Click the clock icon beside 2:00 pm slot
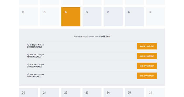Screen dimensions: 184x97 [28, 55]
